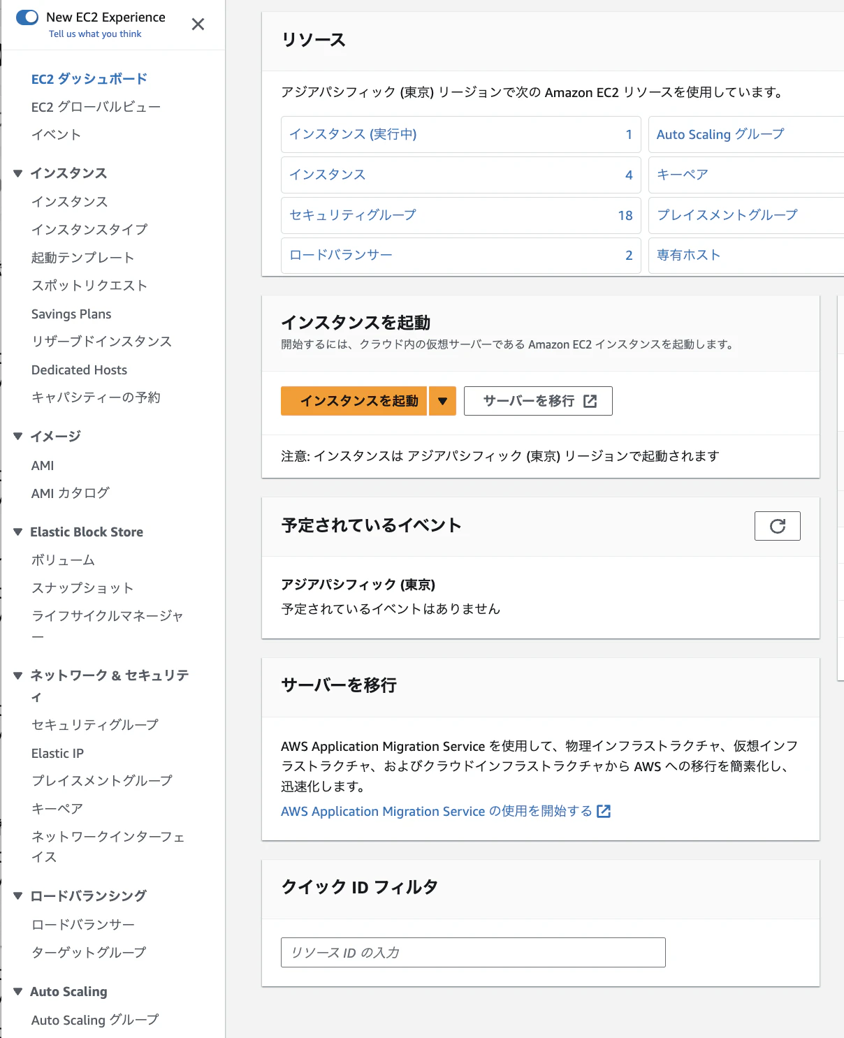Screen dimensions: 844x1038
Task: Open Elastic IP in sidebar
Action: pyautogui.click(x=57, y=754)
